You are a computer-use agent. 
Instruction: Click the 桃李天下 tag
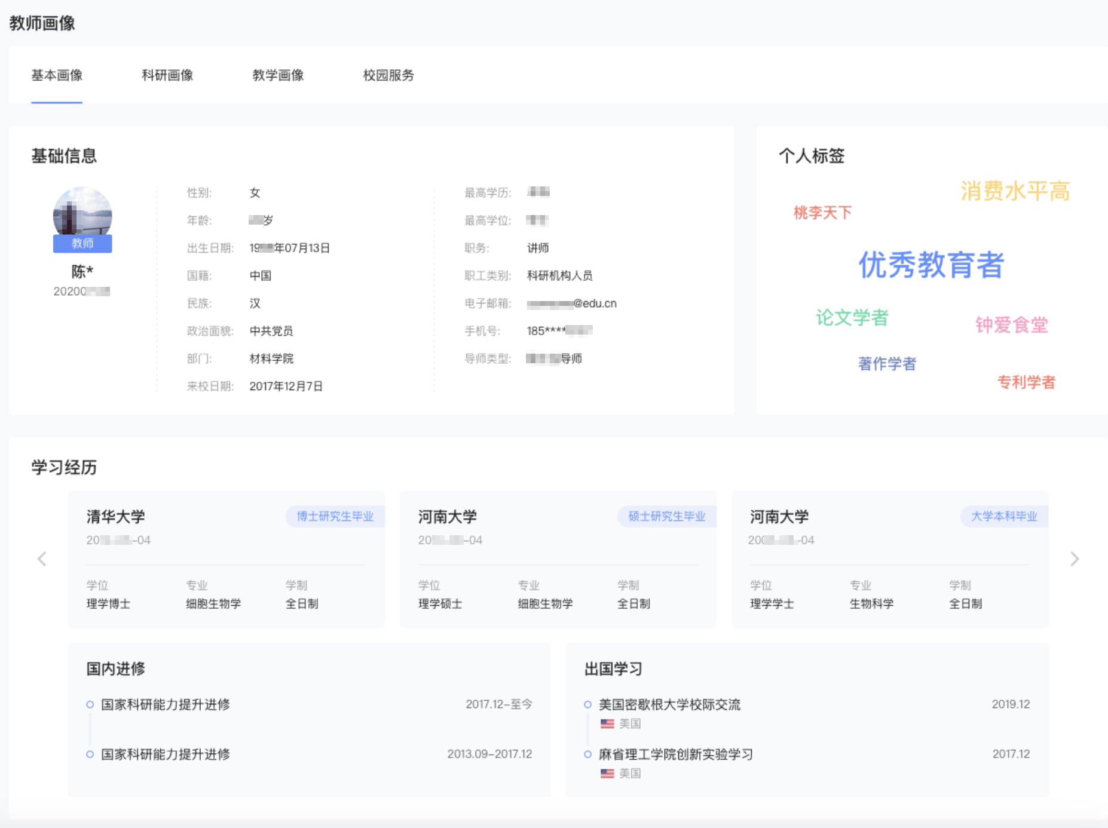[x=822, y=213]
